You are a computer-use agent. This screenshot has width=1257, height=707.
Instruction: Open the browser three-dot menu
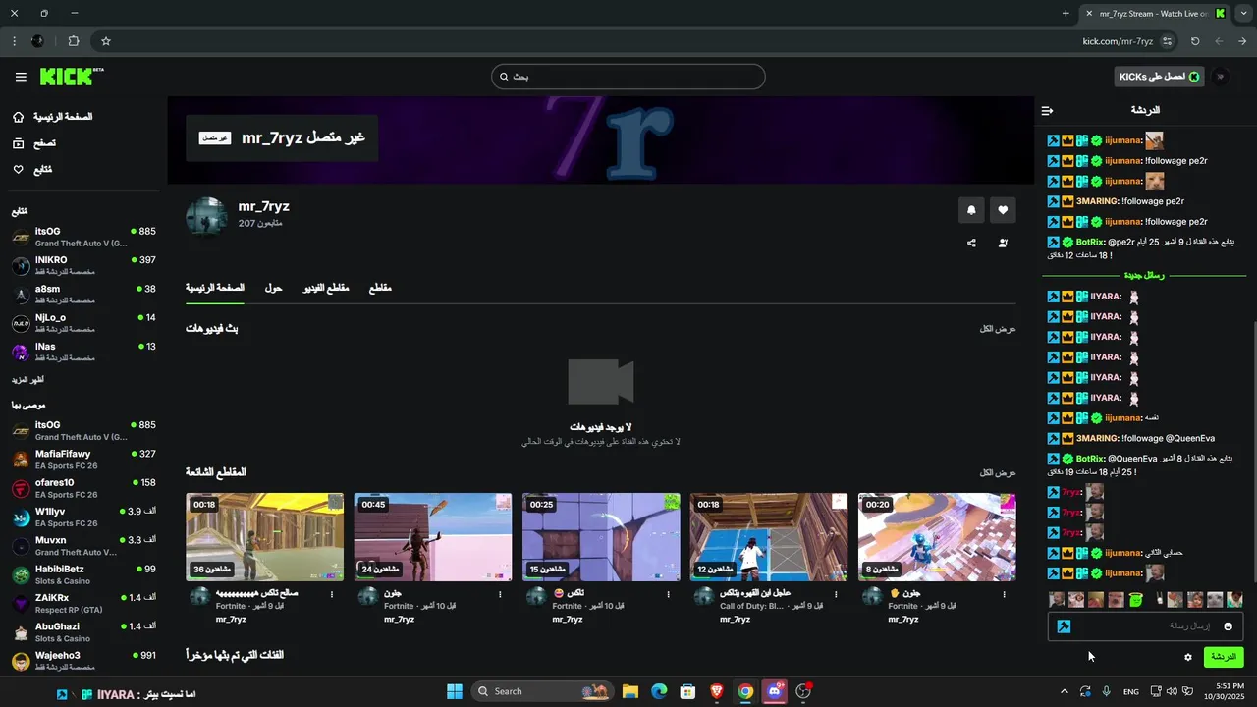point(14,41)
